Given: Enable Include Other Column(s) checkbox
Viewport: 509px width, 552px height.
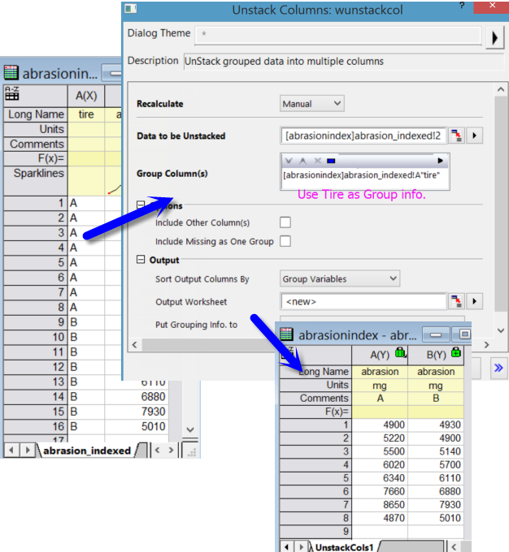Looking at the screenshot, I should click(x=285, y=222).
